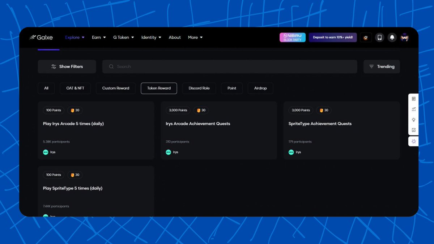This screenshot has height=244, width=434.
Task: Click 179 participants text
Action: 300,142
